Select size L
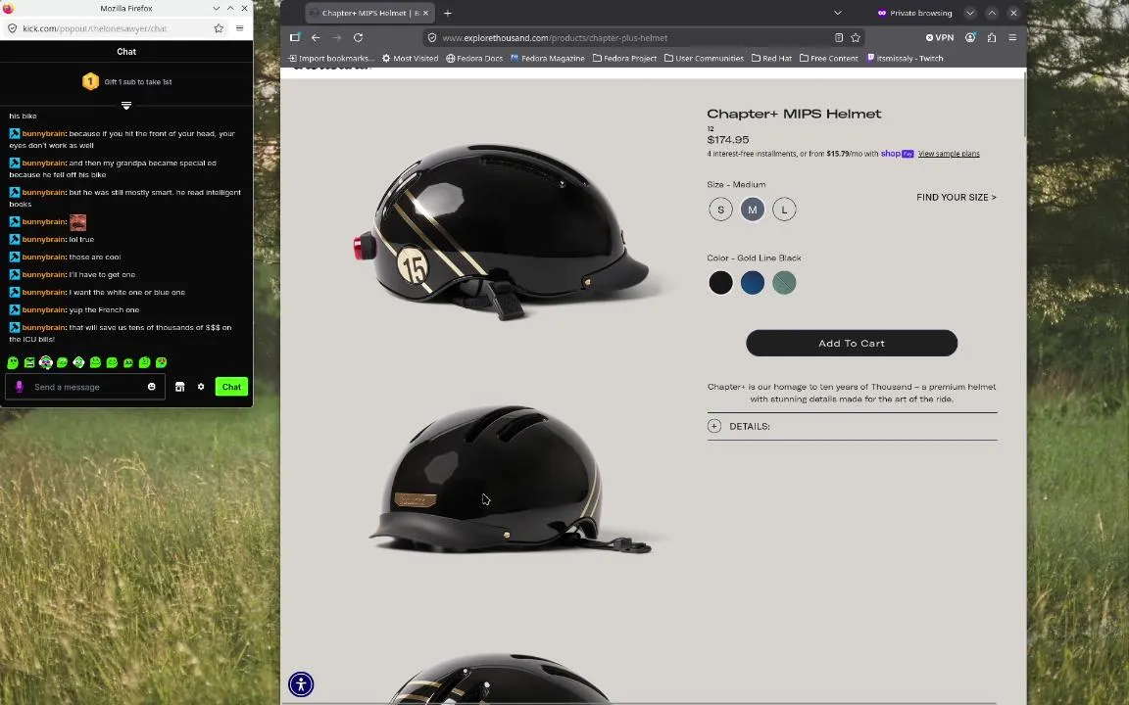Image resolution: width=1129 pixels, height=705 pixels. tap(784, 210)
